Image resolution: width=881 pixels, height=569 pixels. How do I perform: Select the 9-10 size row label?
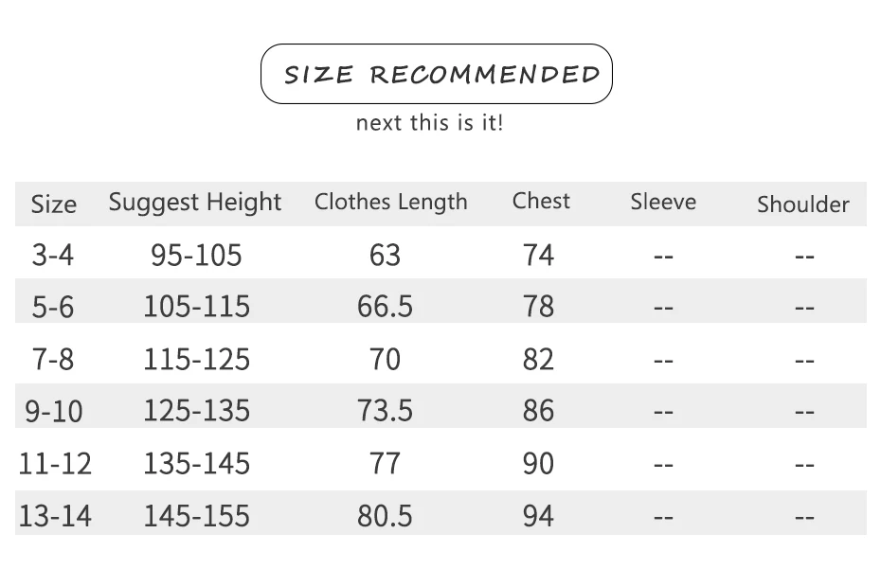pos(54,411)
